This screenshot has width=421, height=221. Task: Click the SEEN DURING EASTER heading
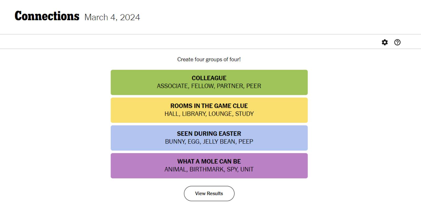[209, 134]
